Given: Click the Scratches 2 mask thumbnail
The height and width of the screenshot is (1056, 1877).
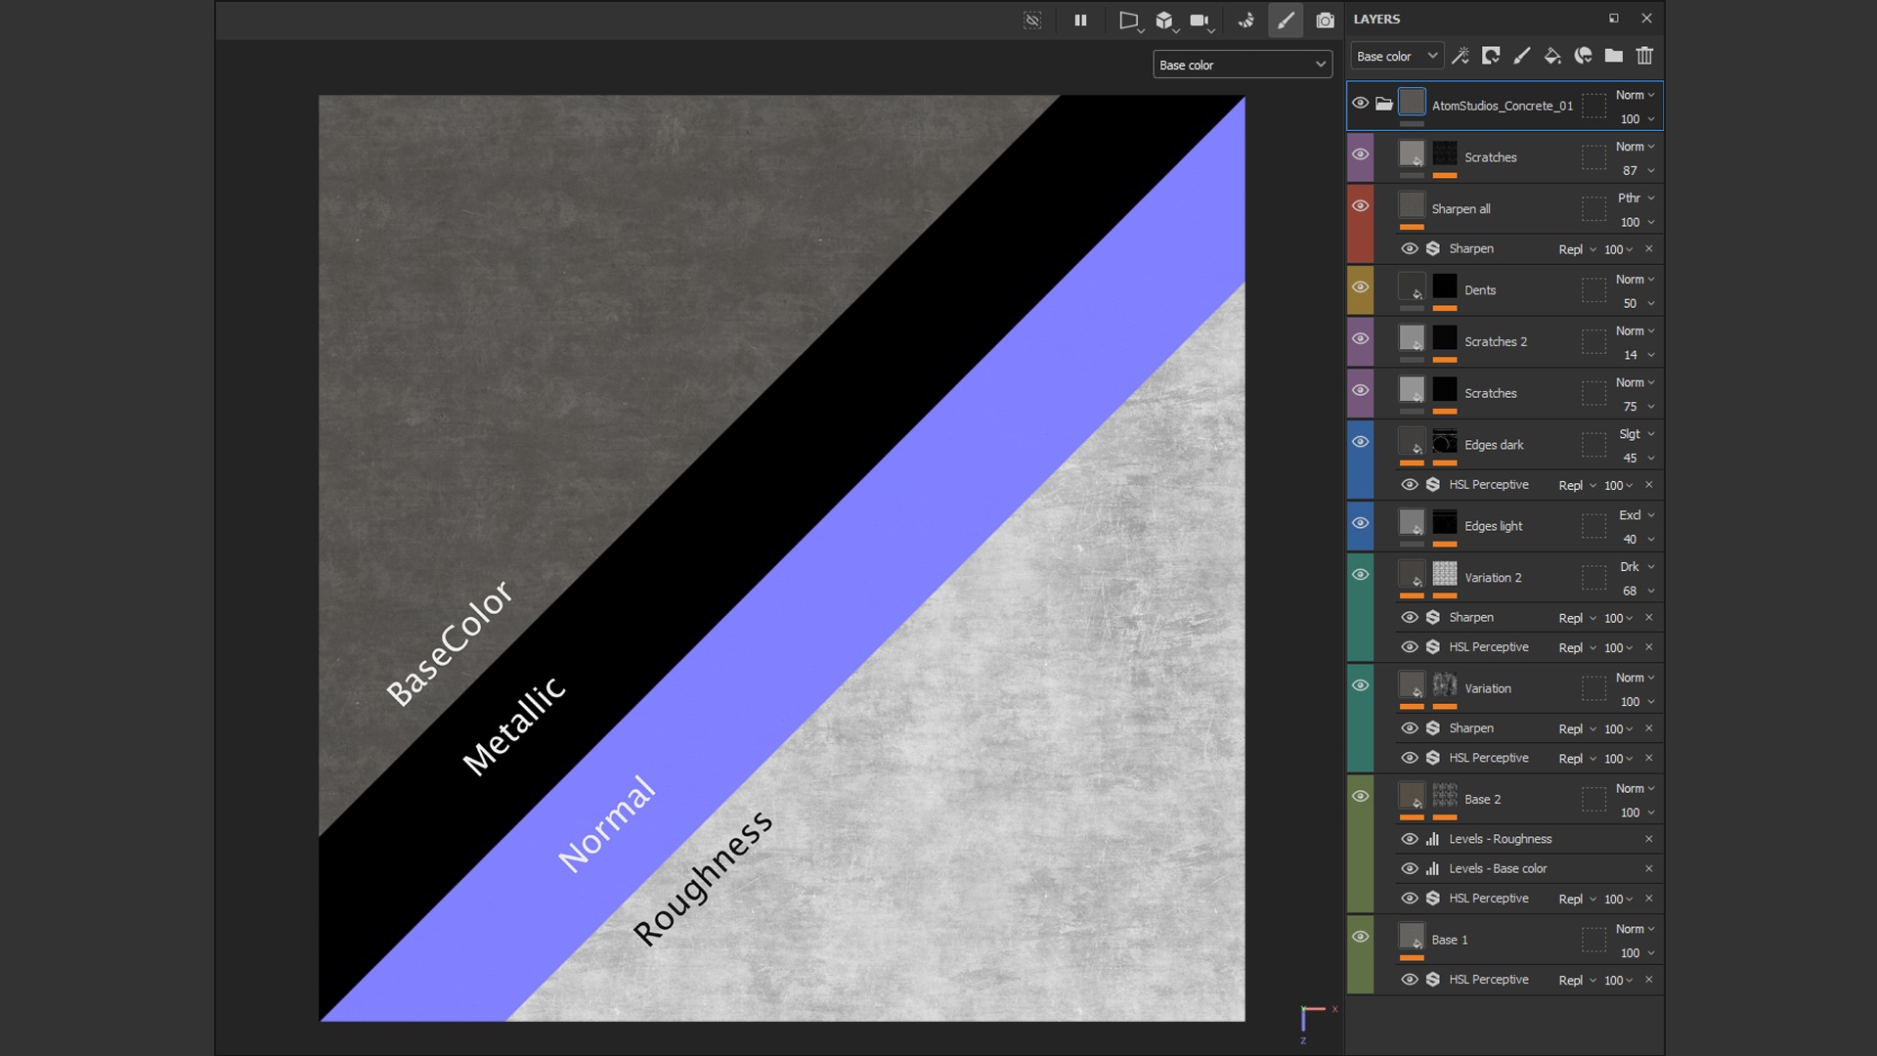Looking at the screenshot, I should point(1445,338).
